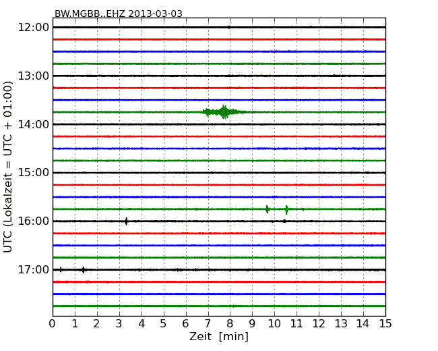Click the x-axis tick label 11

click(x=296, y=324)
